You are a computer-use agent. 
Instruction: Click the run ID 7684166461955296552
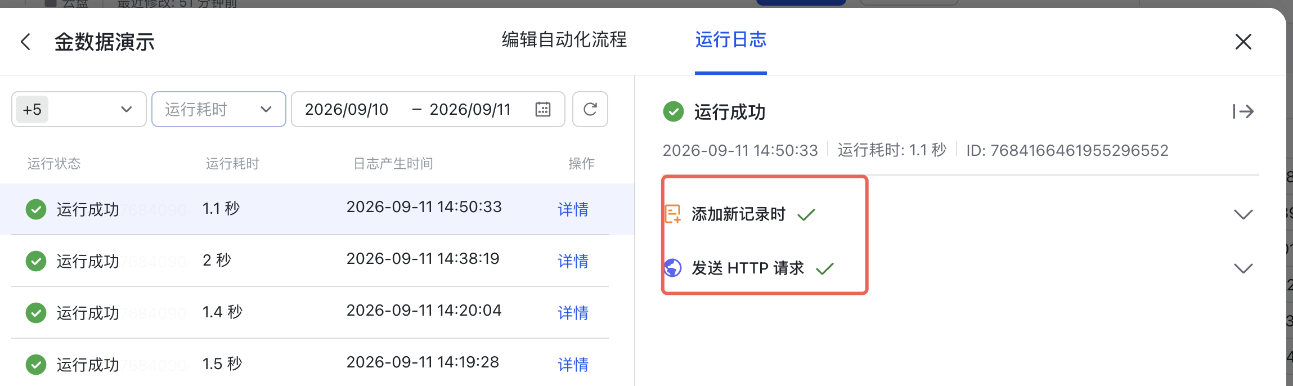pos(1067,150)
